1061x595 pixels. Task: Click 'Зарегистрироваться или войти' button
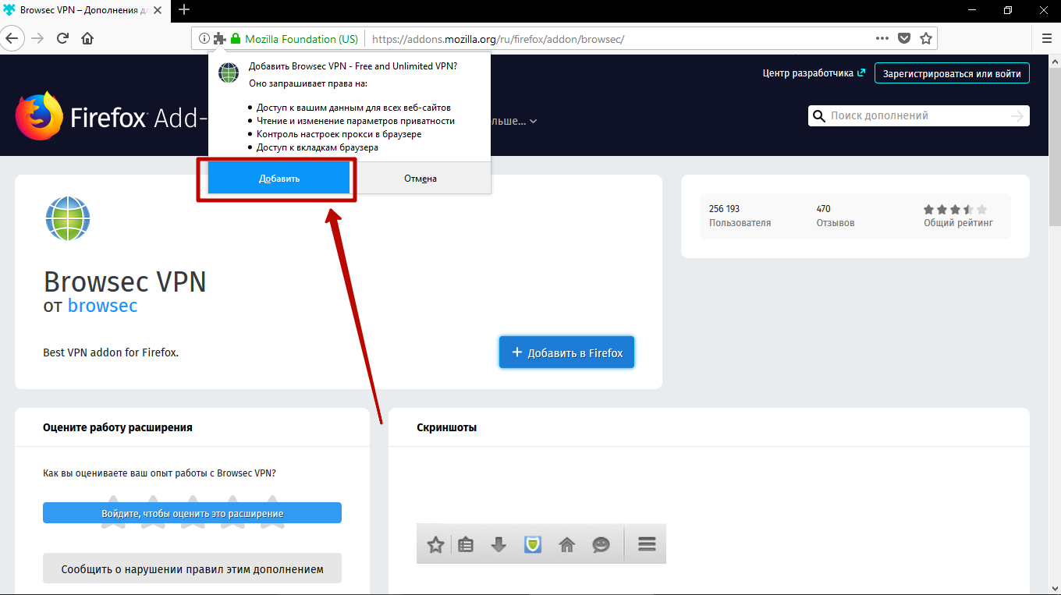point(952,73)
